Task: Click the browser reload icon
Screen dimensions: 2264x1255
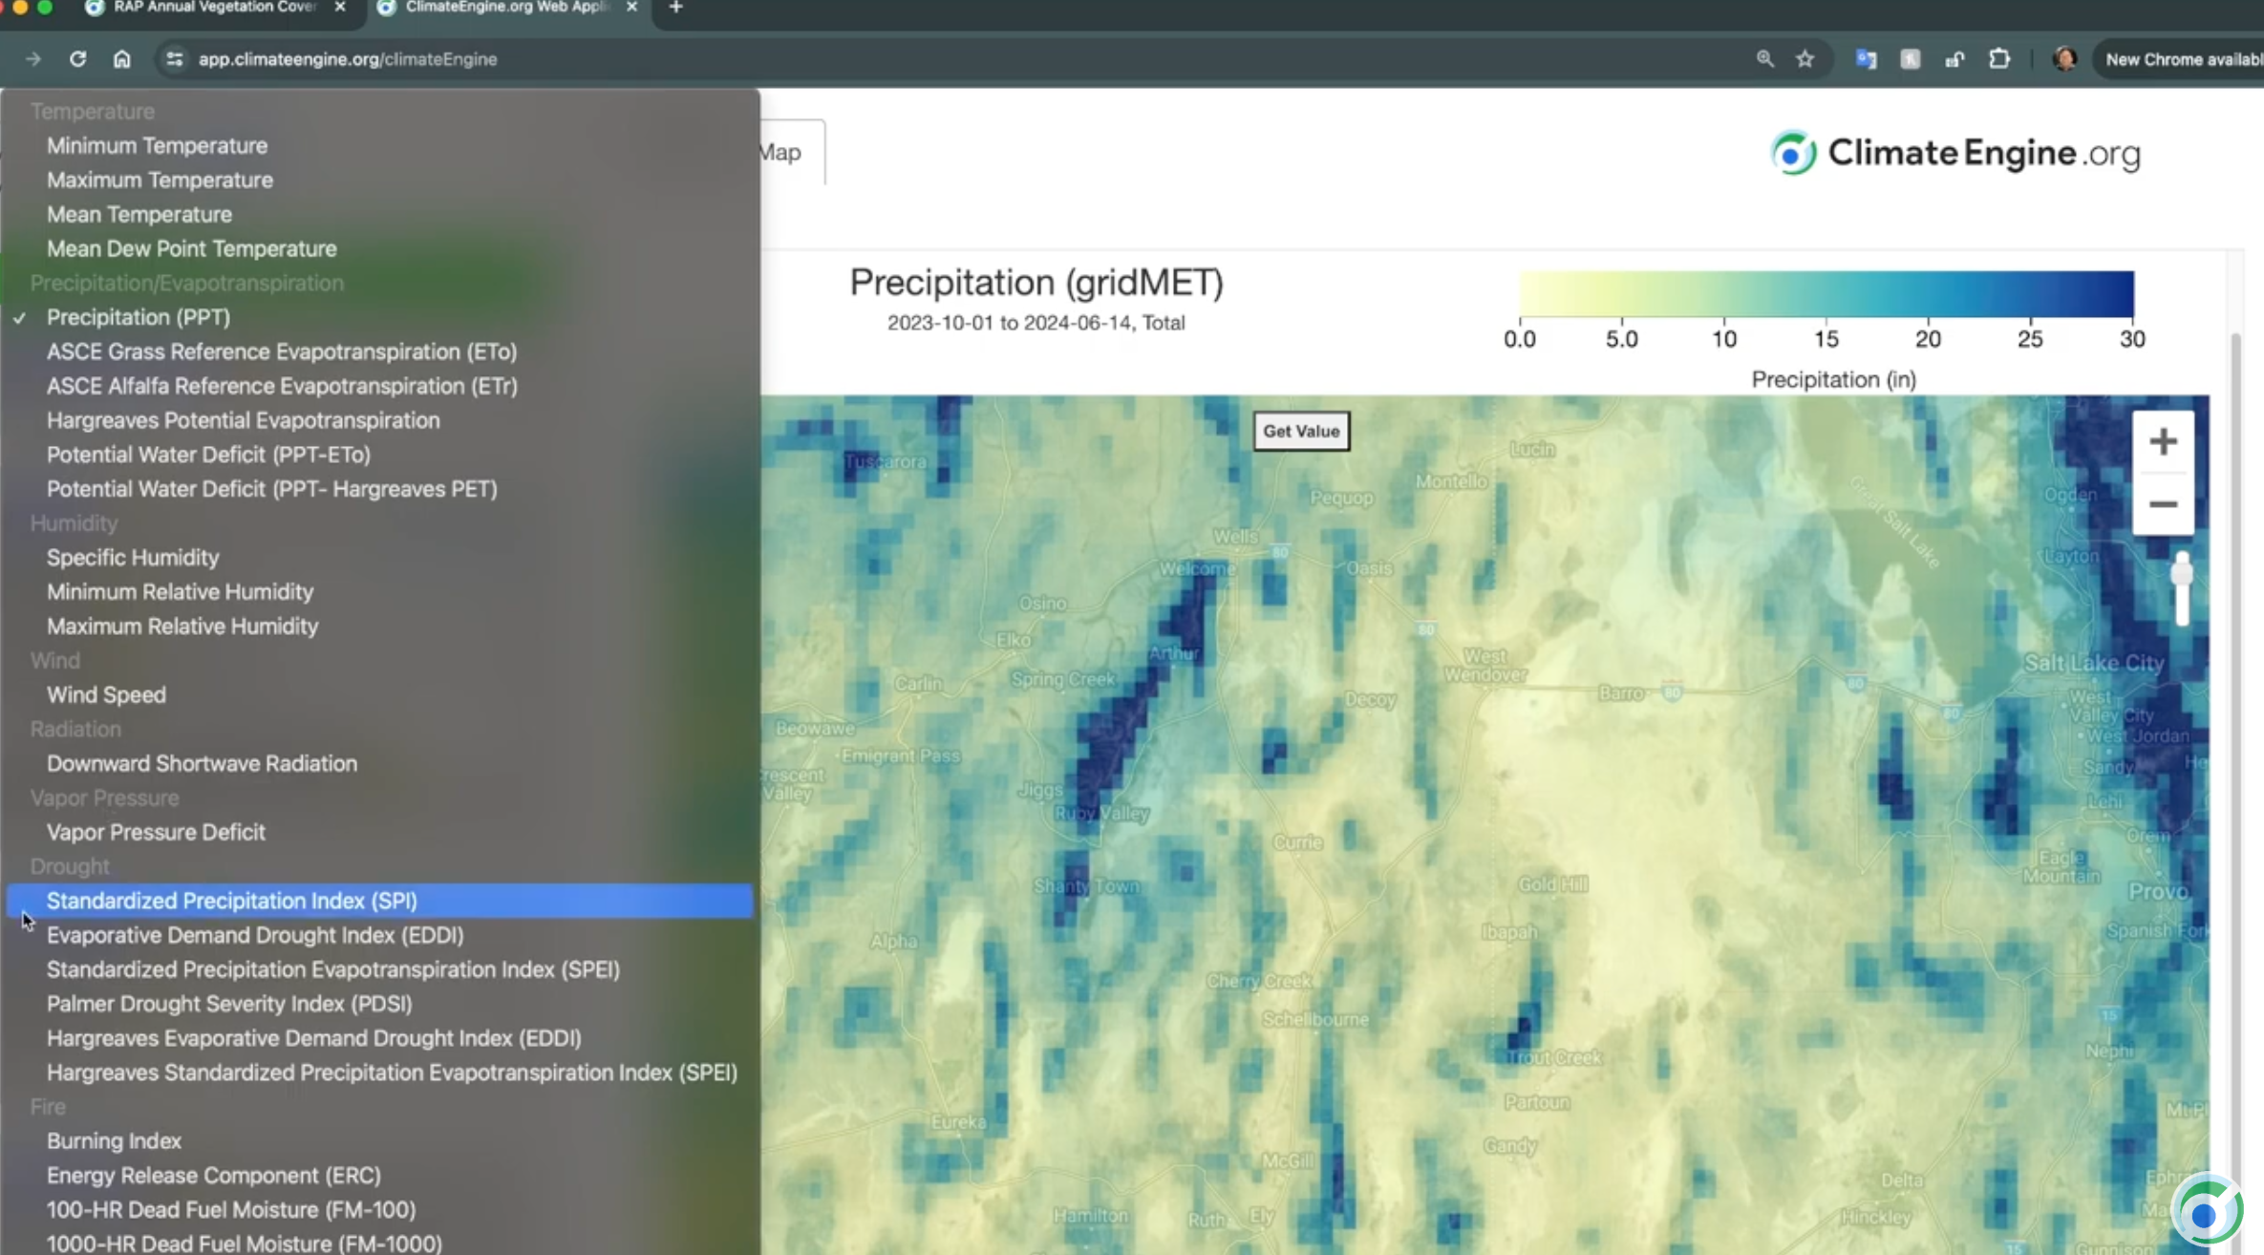Action: pyautogui.click(x=78, y=59)
